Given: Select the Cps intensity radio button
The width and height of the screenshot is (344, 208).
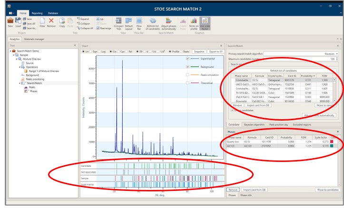Looking at the screenshot, I should (x=118, y=51).
